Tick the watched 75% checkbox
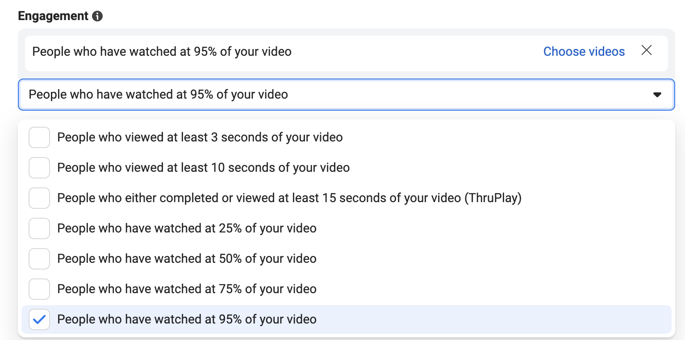This screenshot has height=340, width=685. (39, 289)
